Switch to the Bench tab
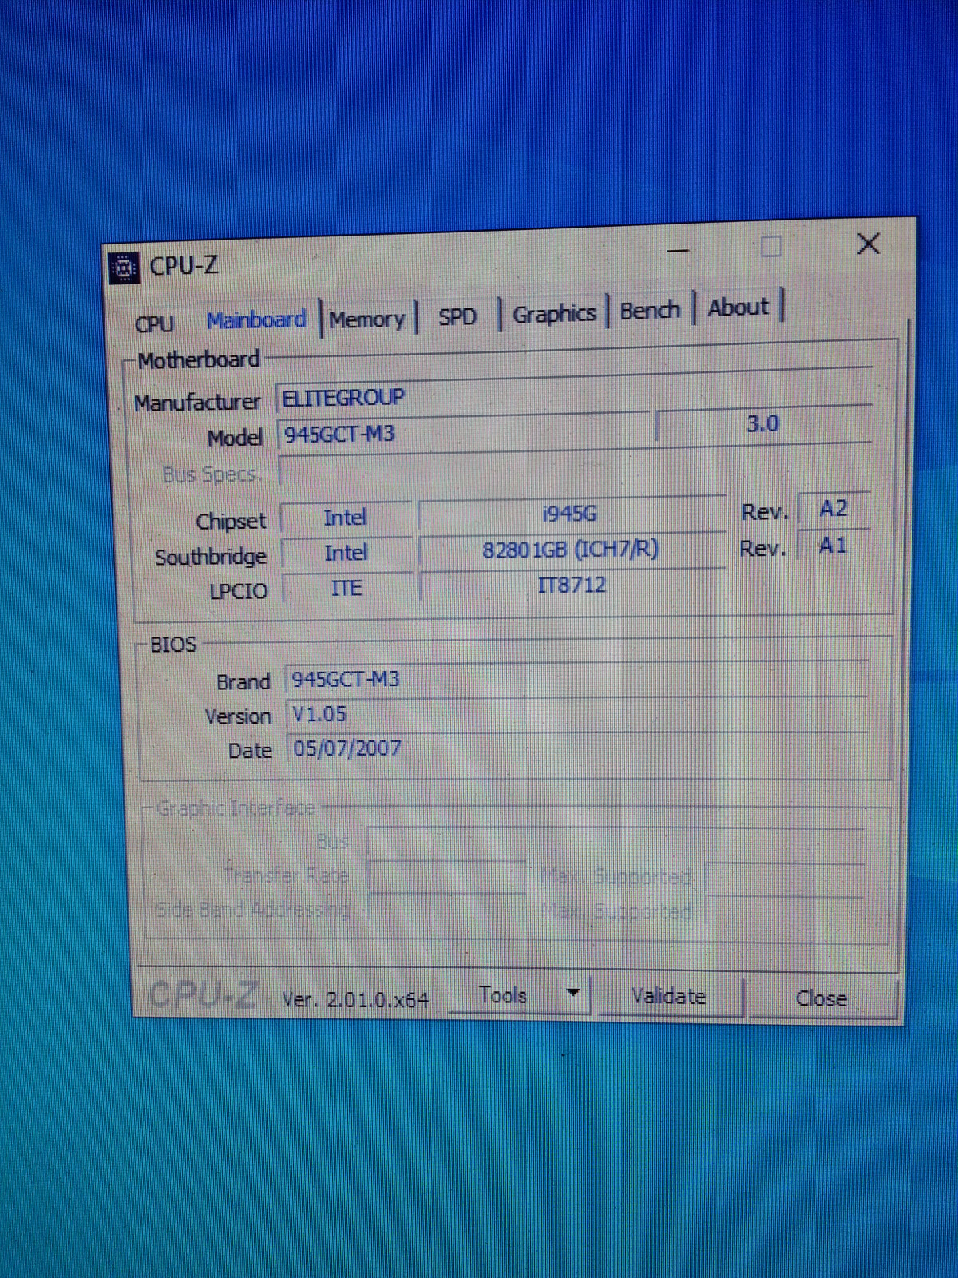This screenshot has height=1278, width=958. (650, 310)
